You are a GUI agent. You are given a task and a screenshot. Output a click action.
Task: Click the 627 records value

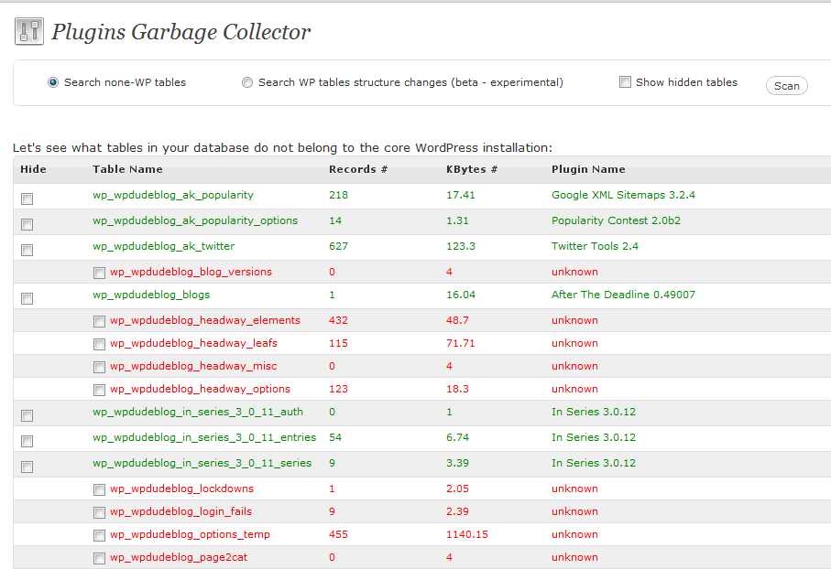(338, 246)
